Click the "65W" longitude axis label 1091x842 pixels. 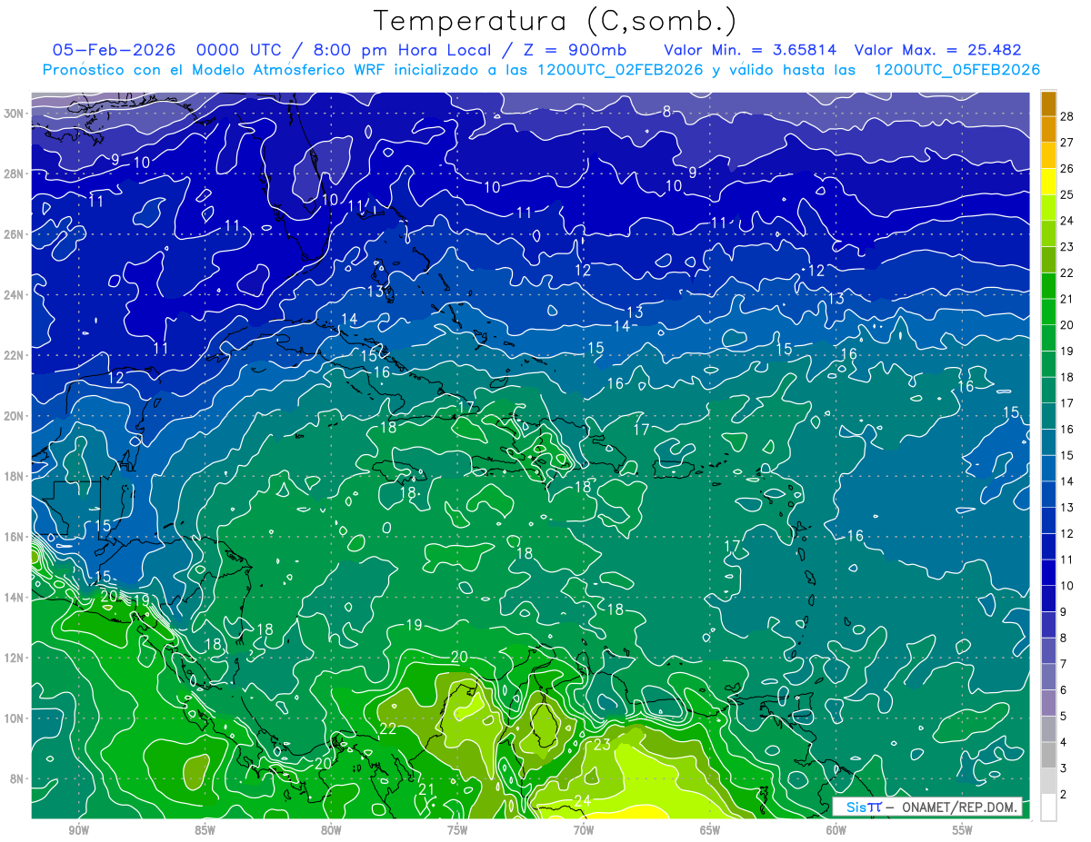[710, 830]
